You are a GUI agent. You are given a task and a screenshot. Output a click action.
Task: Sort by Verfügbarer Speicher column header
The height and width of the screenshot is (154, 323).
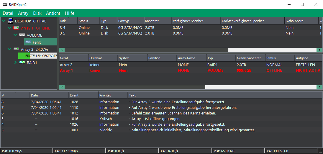click(196, 21)
